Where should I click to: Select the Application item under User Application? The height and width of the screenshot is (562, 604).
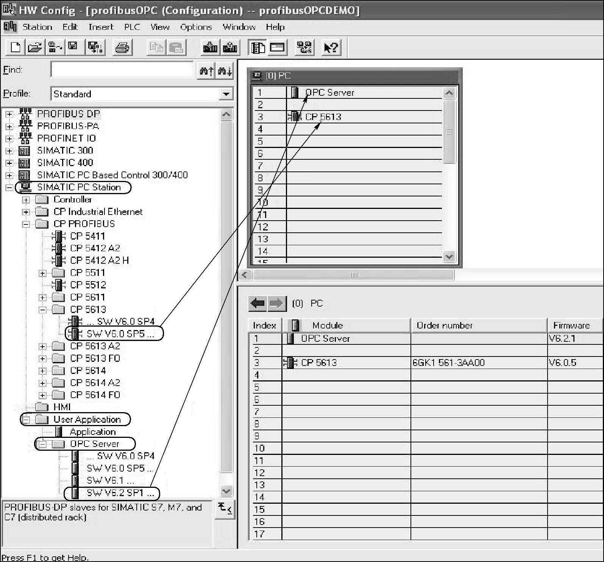93,431
